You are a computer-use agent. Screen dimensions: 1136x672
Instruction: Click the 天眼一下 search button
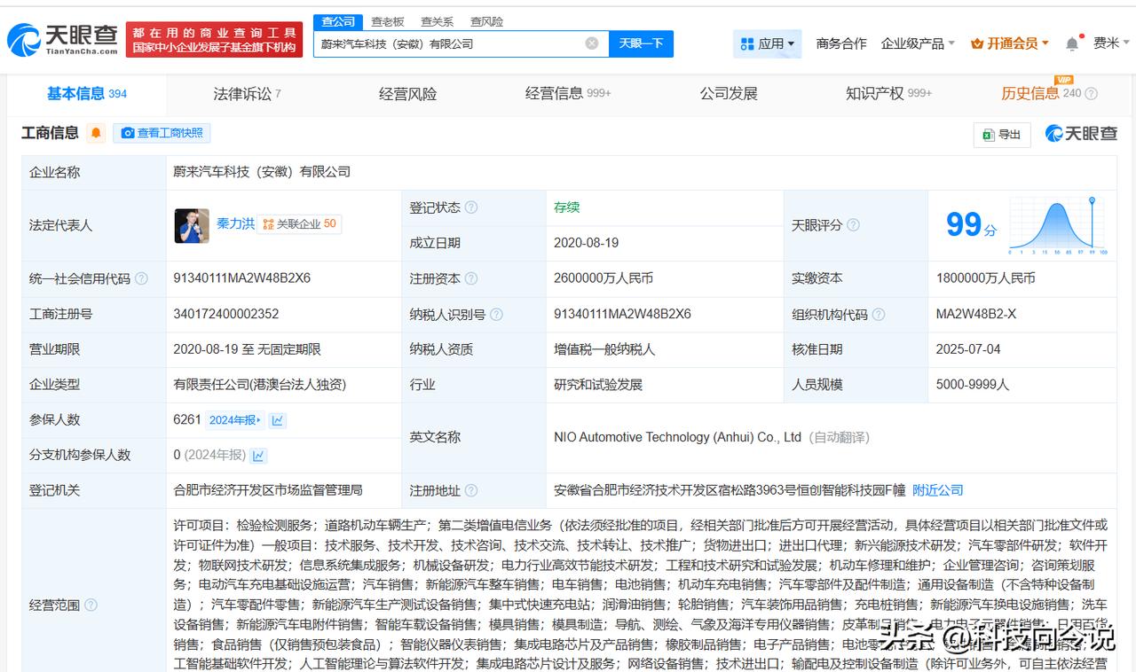pos(641,43)
